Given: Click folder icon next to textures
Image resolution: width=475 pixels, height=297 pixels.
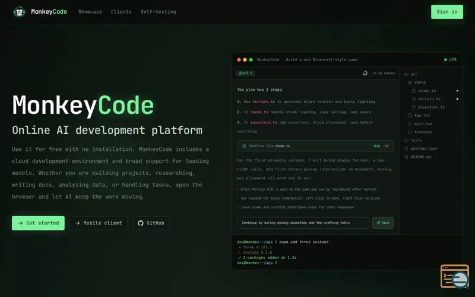Looking at the screenshot, I should [x=410, y=132].
